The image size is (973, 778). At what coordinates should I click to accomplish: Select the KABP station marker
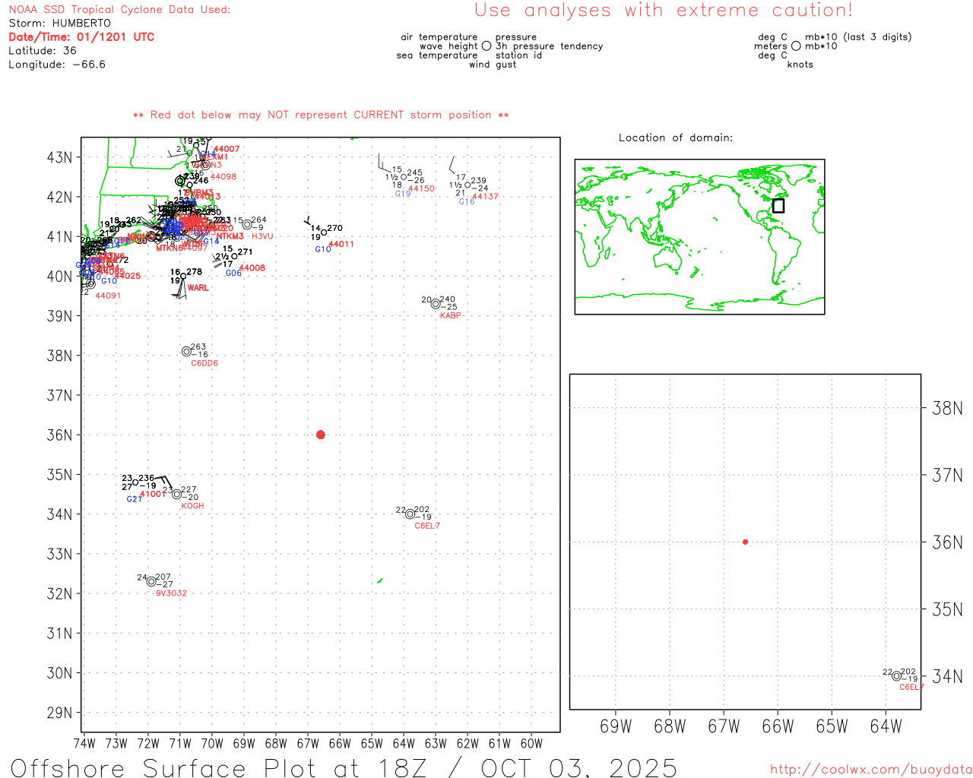(x=436, y=304)
